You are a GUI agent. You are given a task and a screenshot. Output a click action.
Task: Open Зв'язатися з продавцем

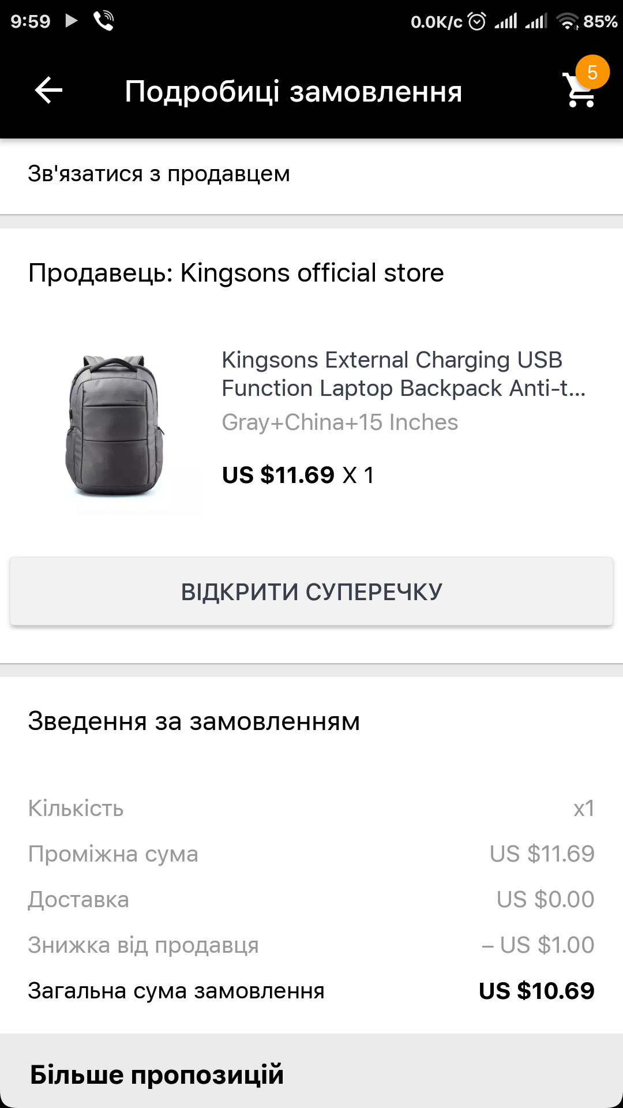point(159,174)
